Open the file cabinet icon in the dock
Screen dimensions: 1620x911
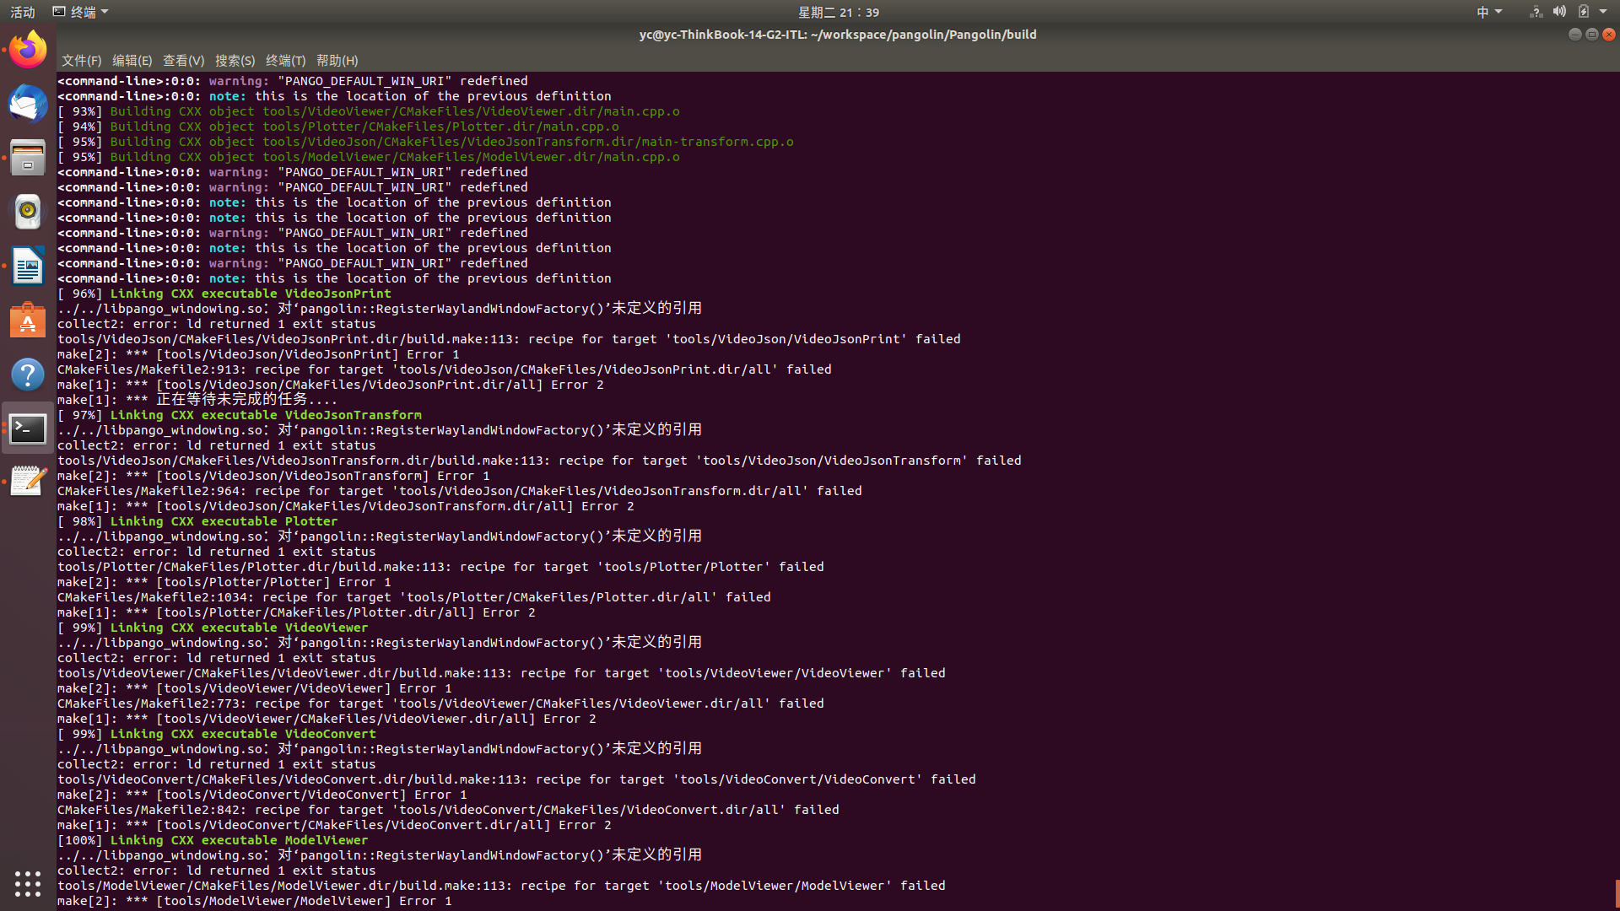click(x=28, y=158)
